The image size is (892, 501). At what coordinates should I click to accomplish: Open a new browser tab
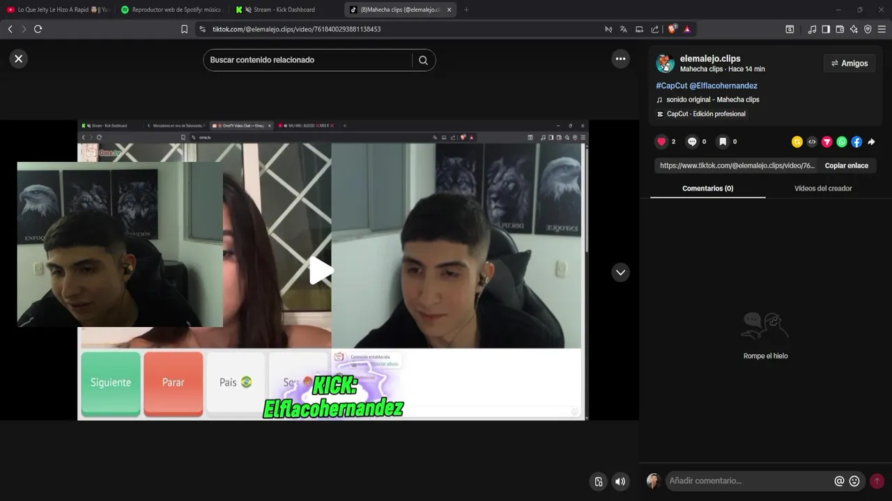[x=466, y=10]
